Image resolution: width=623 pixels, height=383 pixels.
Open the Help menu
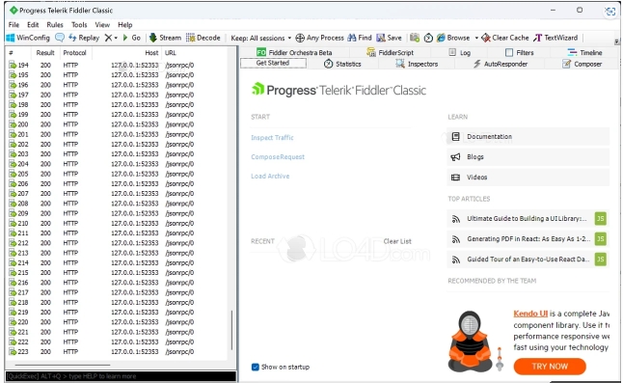pyautogui.click(x=124, y=25)
